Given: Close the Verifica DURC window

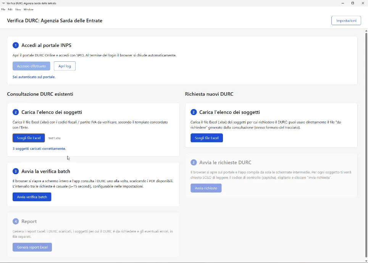Looking at the screenshot, I should point(363,3).
